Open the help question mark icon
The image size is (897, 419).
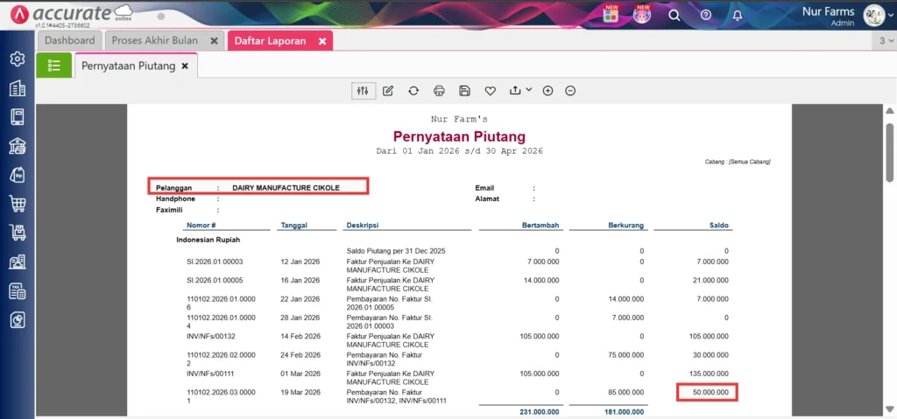706,15
